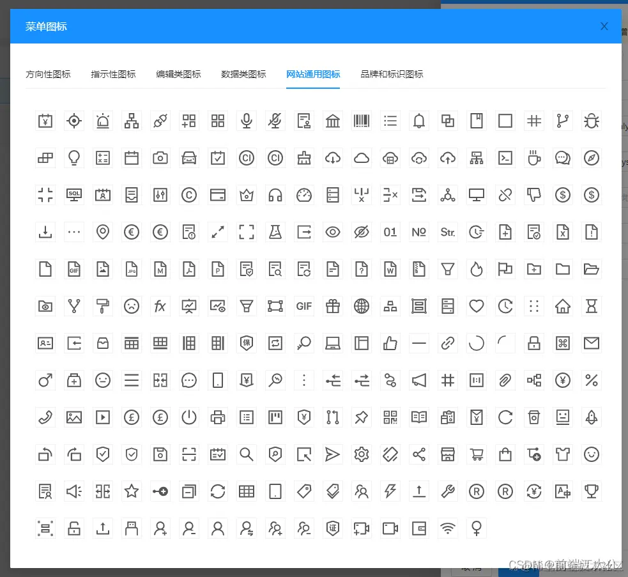This screenshot has width=628, height=577.
Task: Choose the mail envelope icon
Action: coord(591,343)
